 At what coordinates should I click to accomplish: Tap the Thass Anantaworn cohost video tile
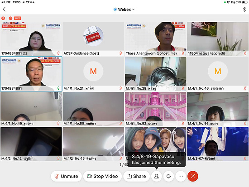click(x=155, y=39)
